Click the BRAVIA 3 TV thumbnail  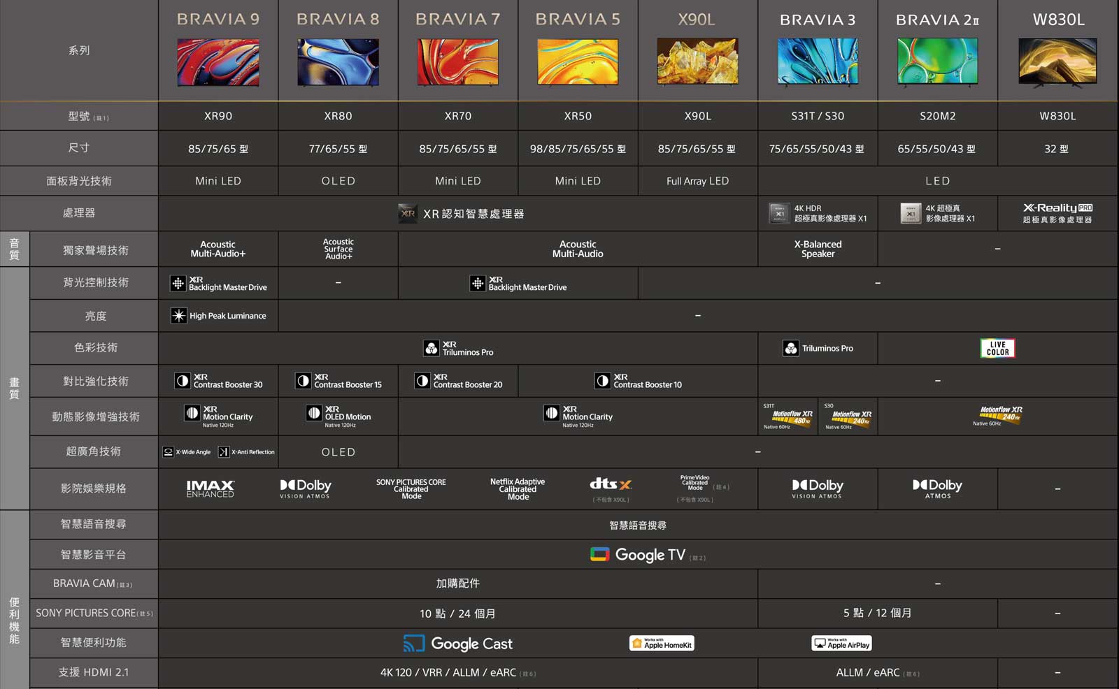(818, 62)
